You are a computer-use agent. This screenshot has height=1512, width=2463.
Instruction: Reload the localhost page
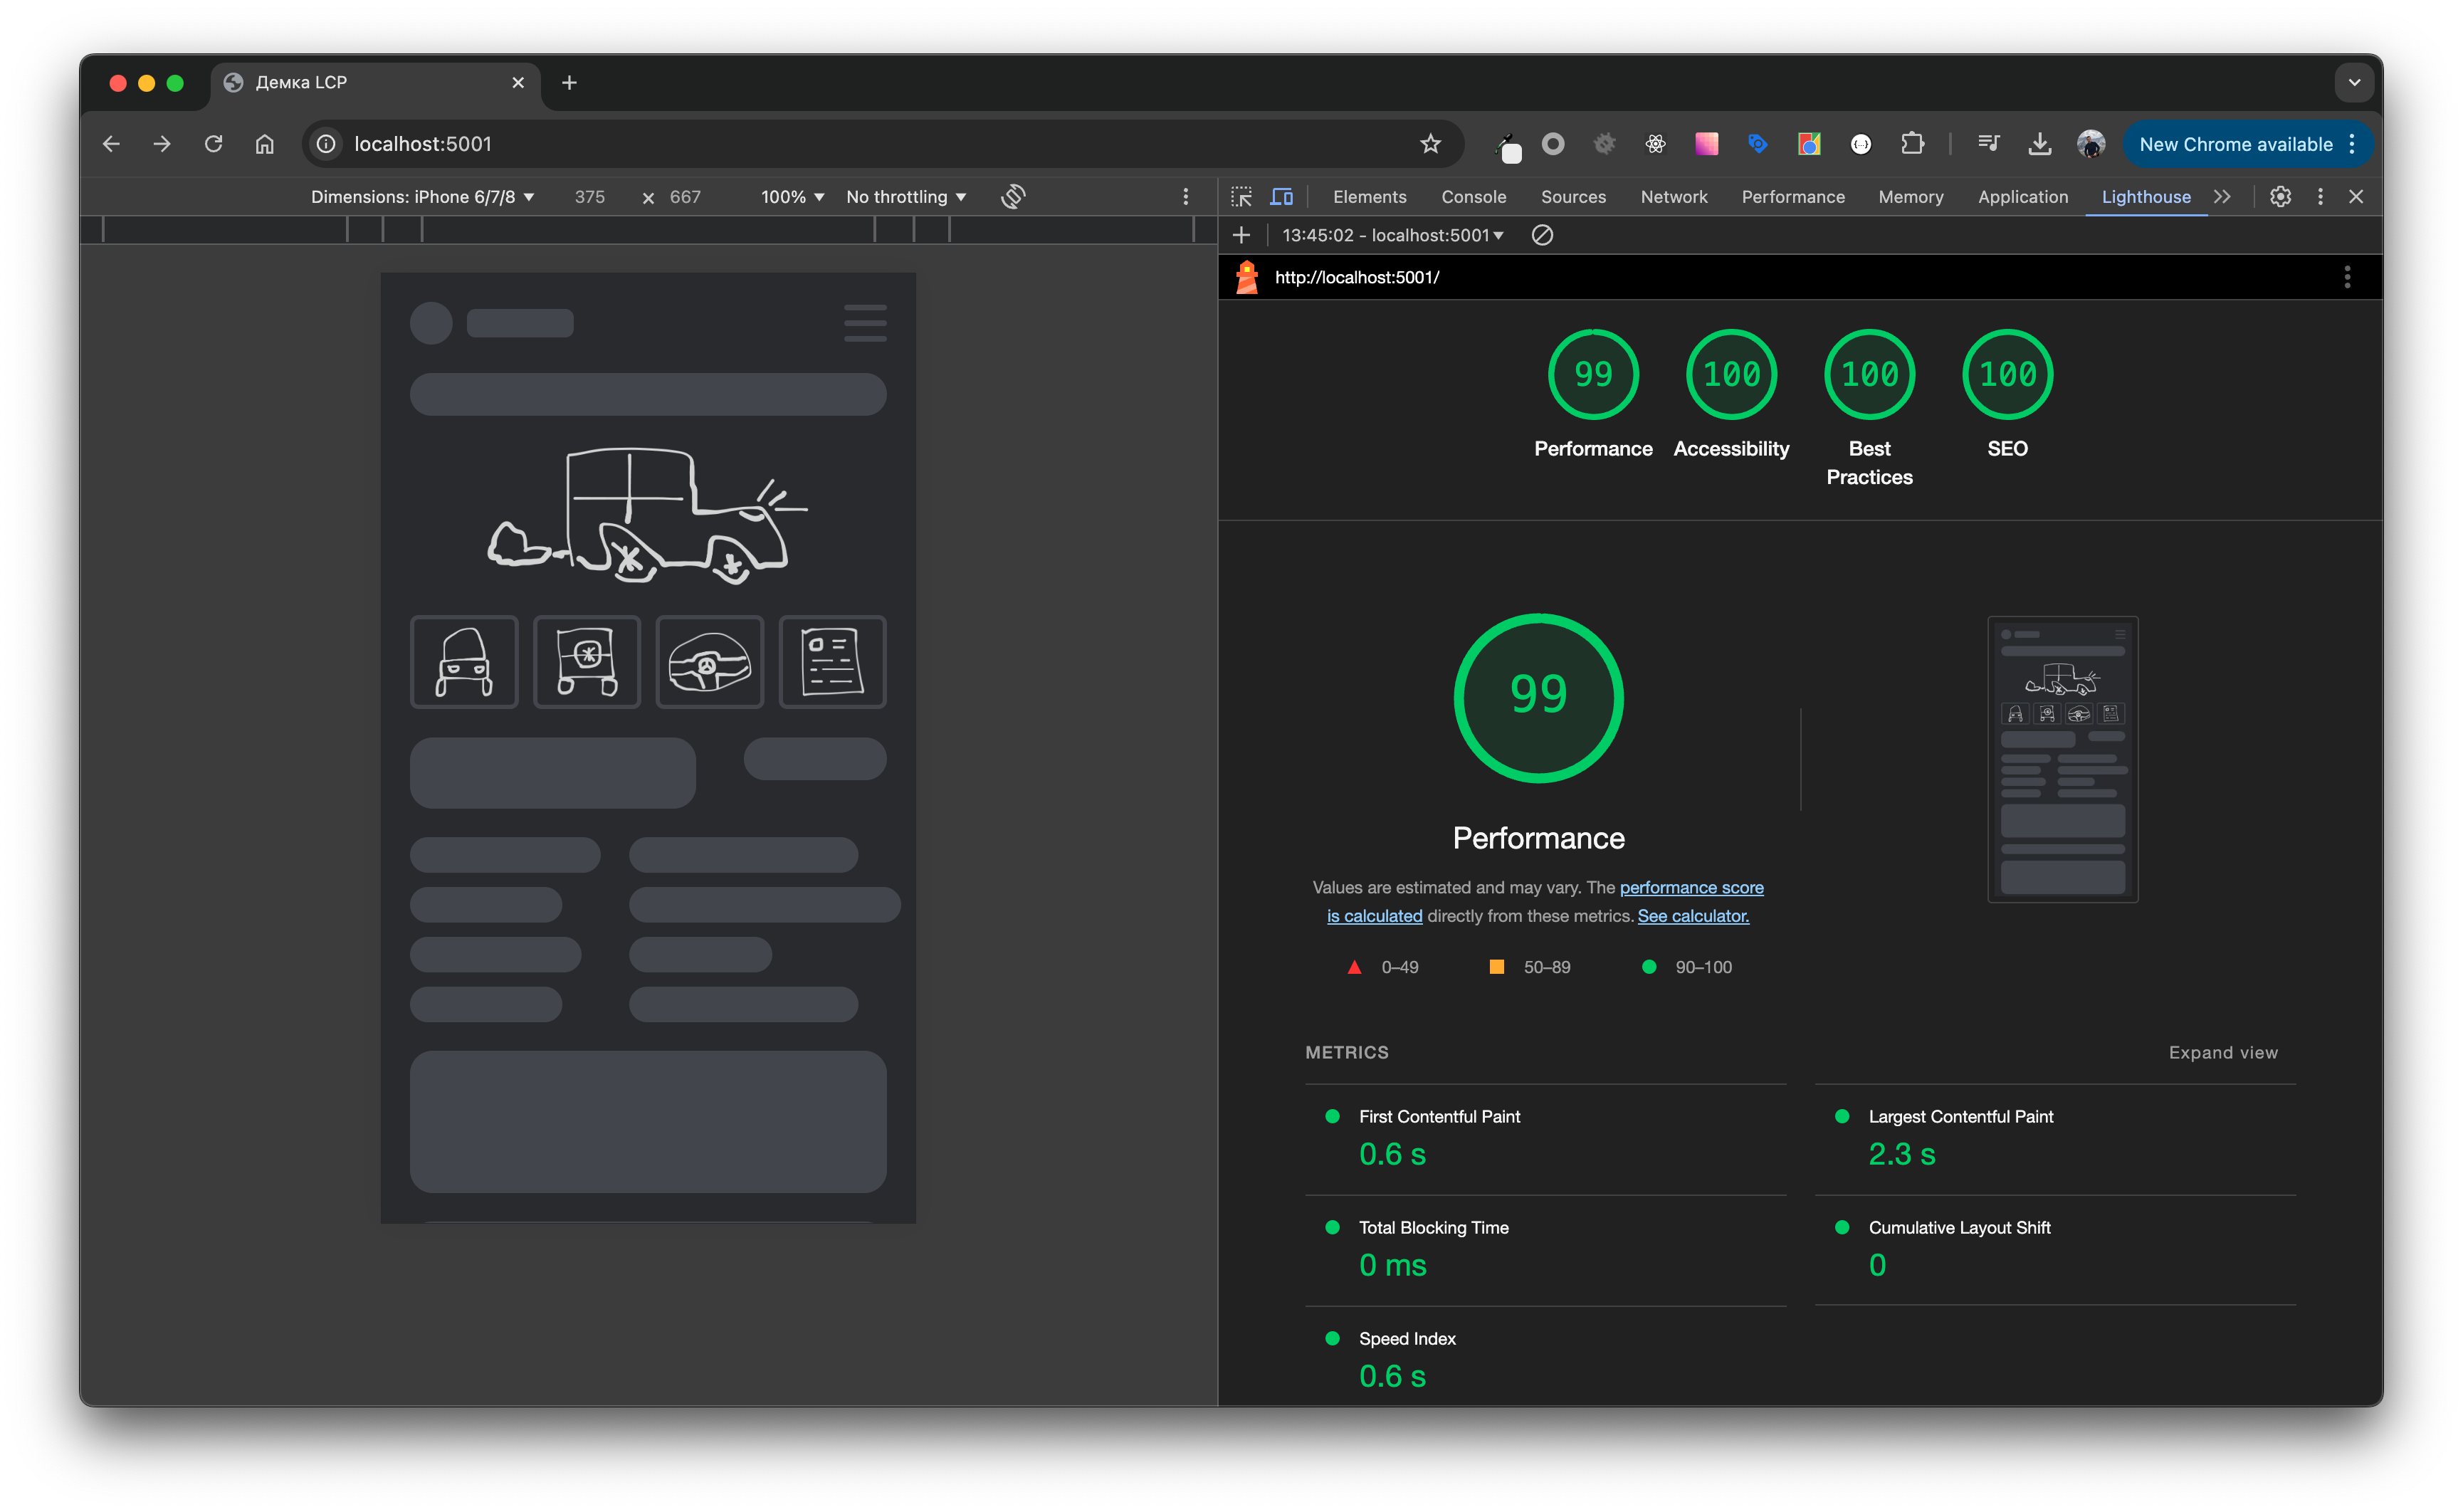(x=213, y=144)
